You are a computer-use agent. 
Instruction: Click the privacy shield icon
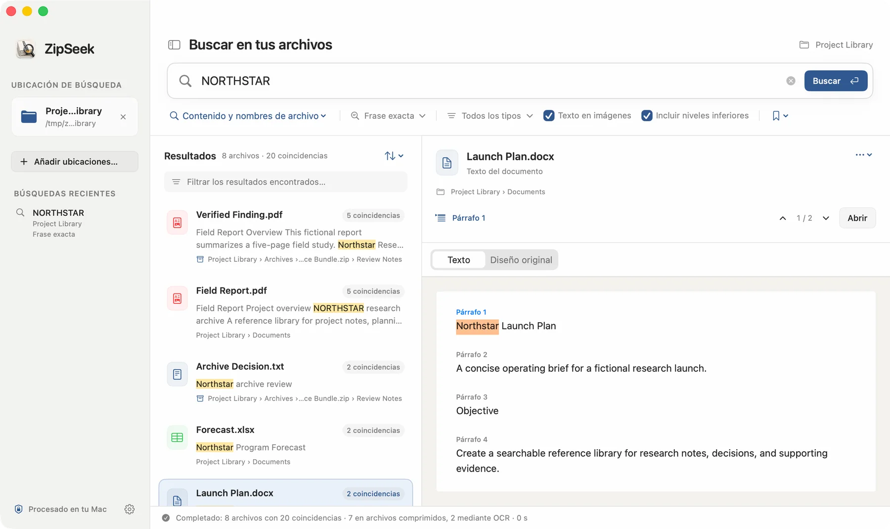[19, 509]
